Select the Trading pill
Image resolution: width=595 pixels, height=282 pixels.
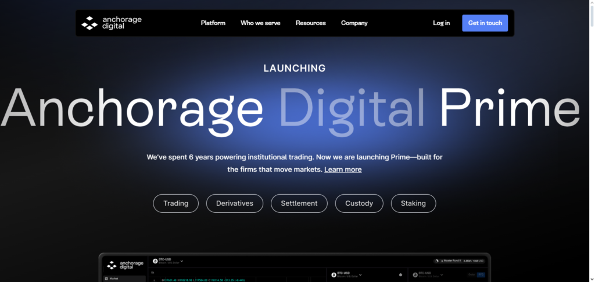coord(175,204)
